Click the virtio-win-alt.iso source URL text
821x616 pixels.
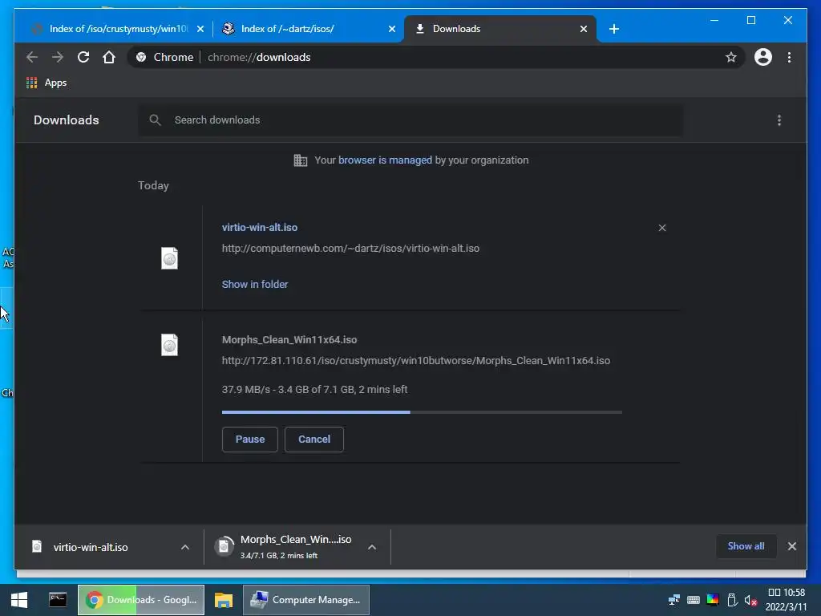(350, 249)
